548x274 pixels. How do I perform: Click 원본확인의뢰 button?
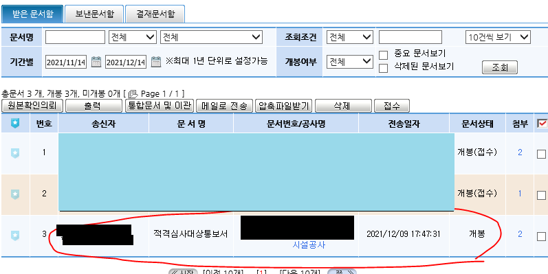point(32,106)
